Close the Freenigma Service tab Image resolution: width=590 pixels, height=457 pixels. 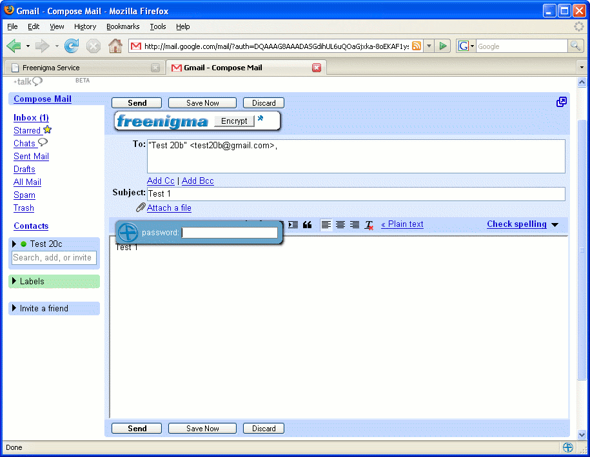(x=155, y=68)
